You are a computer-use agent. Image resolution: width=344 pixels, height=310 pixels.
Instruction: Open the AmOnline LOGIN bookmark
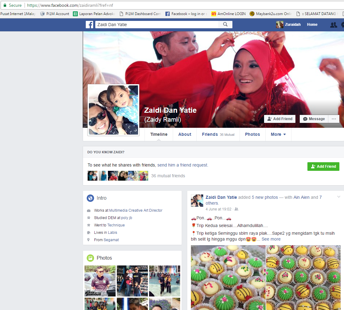pyautogui.click(x=228, y=14)
